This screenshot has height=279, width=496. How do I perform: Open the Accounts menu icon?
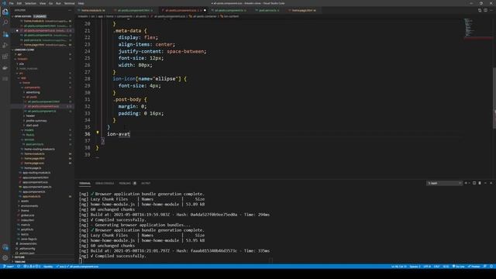click(x=5, y=247)
